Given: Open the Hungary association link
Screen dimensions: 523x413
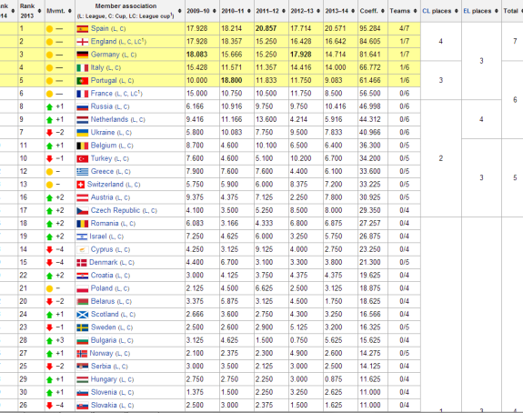Looking at the screenshot, I should pos(104,379).
